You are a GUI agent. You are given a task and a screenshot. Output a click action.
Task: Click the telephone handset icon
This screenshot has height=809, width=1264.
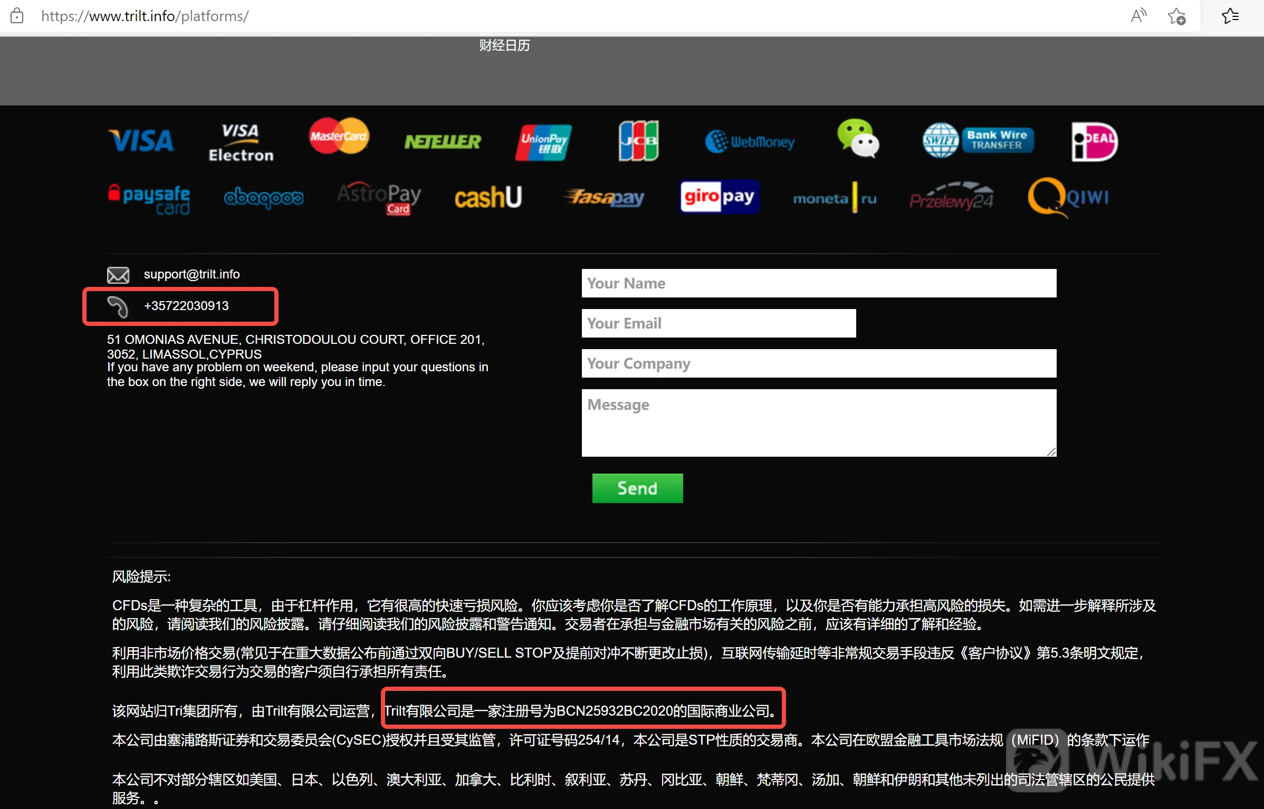[x=118, y=306]
